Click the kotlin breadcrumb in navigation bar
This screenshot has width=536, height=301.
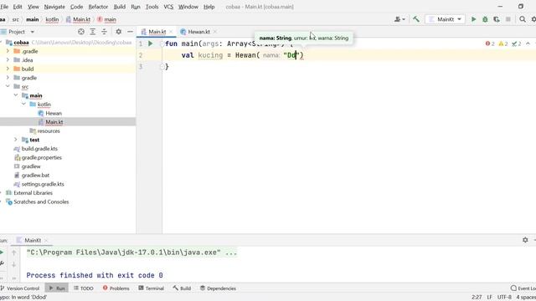(x=52, y=19)
